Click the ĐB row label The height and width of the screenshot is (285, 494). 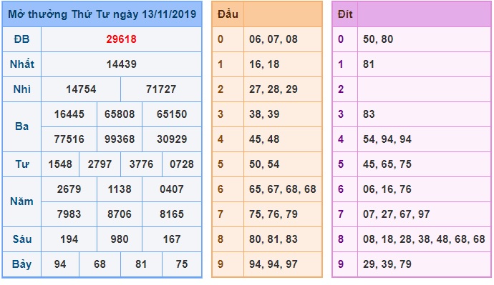coord(21,39)
